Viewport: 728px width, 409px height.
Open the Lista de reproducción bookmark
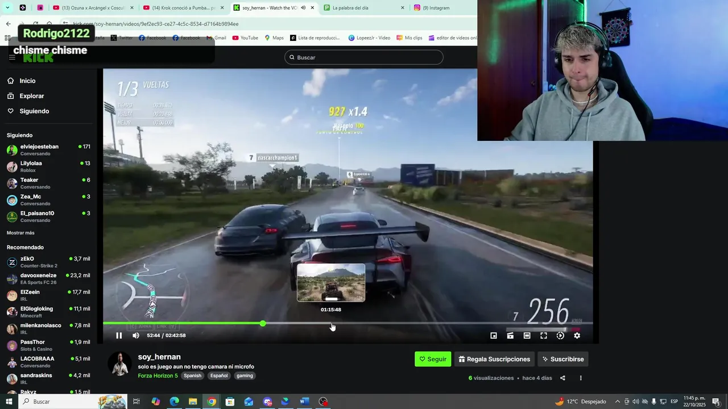click(315, 38)
